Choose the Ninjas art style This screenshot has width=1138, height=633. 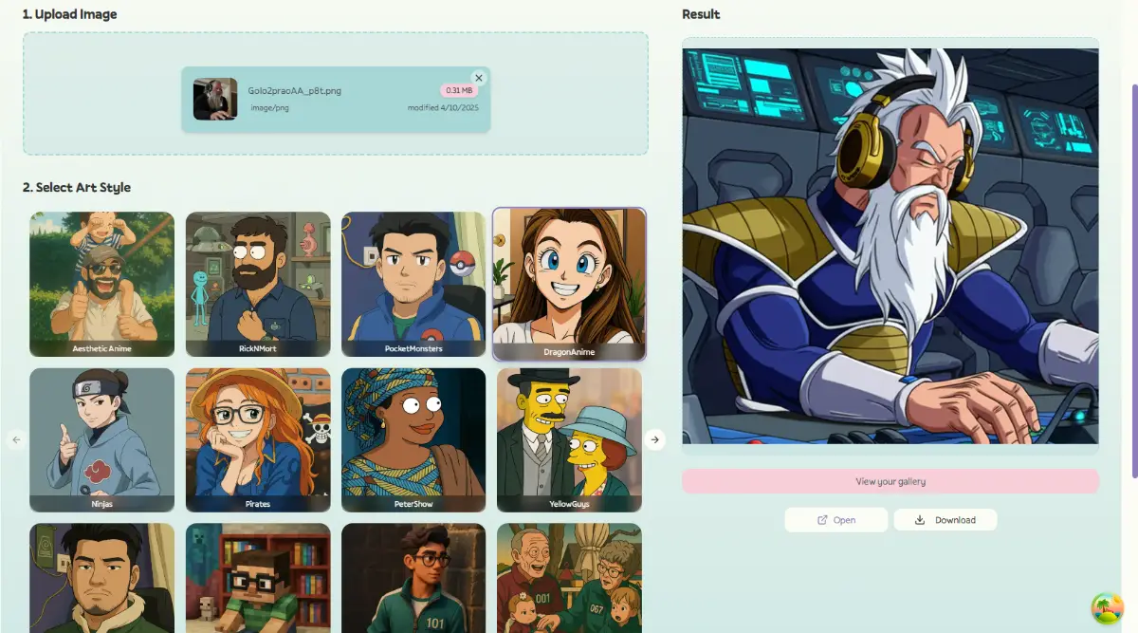(102, 439)
